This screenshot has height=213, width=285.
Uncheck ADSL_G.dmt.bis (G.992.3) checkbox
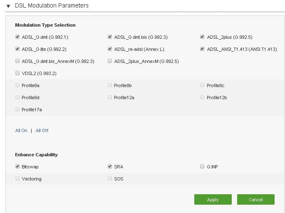(110, 37)
